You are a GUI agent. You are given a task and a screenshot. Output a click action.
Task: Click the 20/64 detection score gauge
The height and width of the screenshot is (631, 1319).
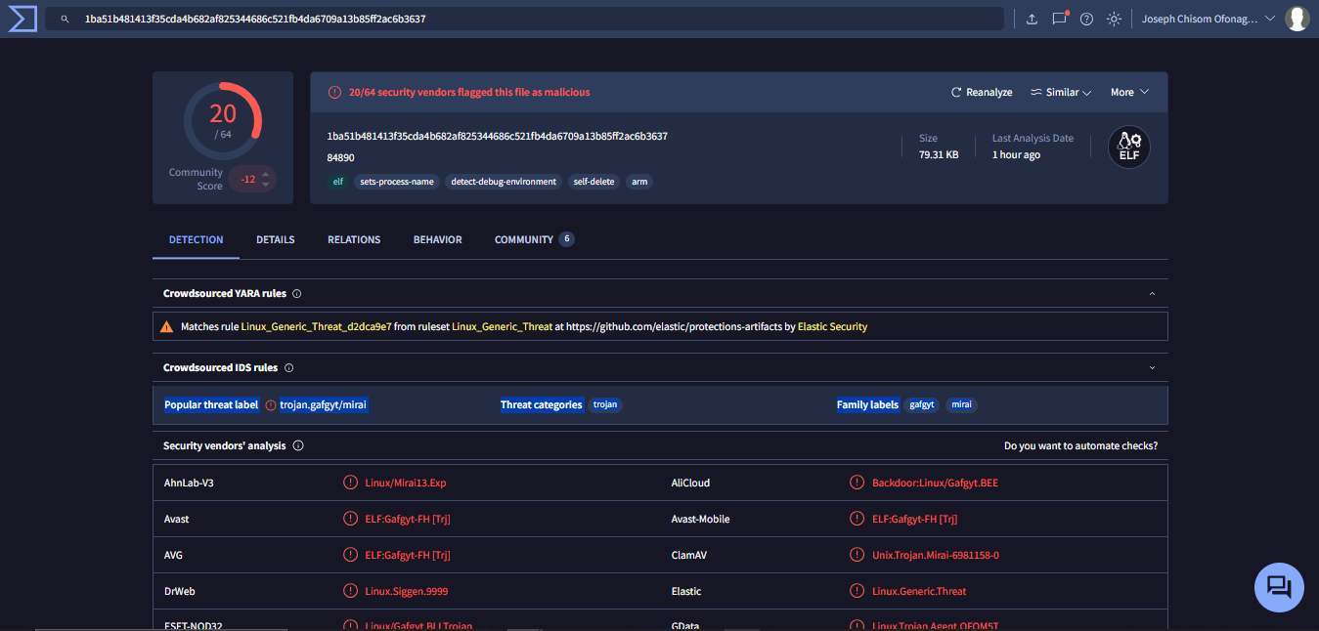223,120
